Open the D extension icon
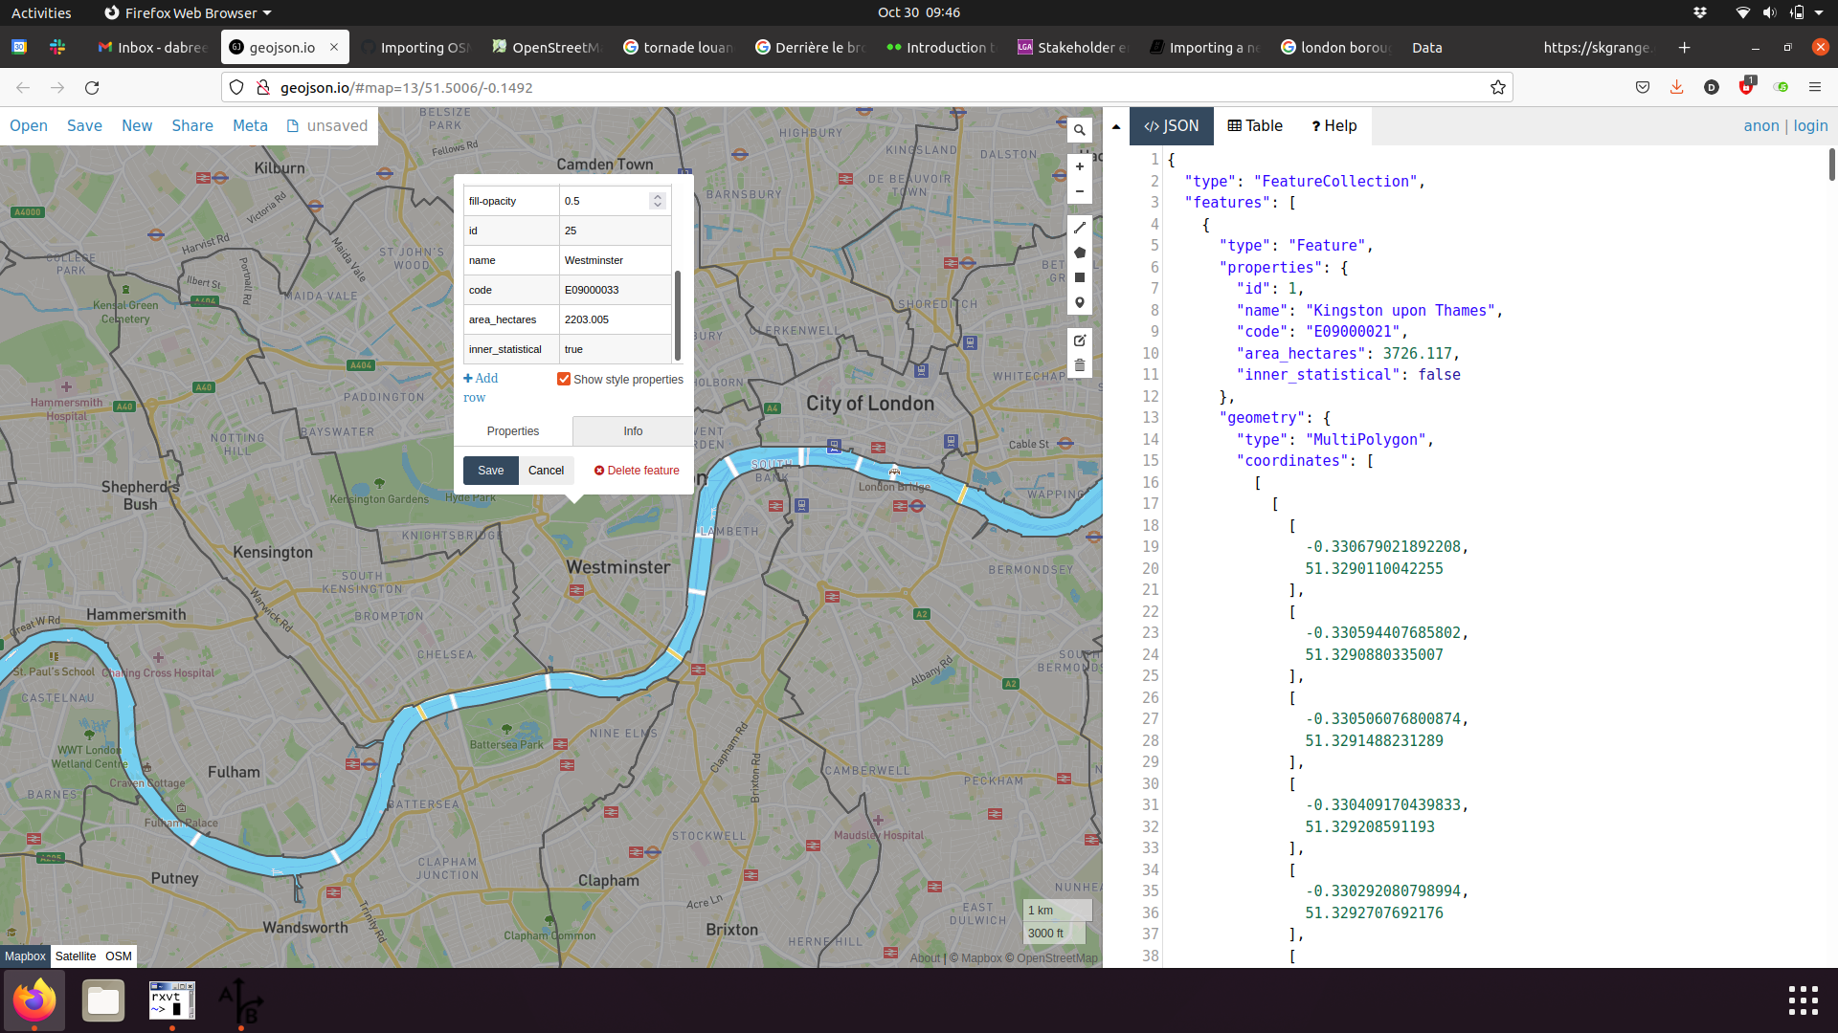Viewport: 1838px width, 1033px height. click(x=1712, y=87)
